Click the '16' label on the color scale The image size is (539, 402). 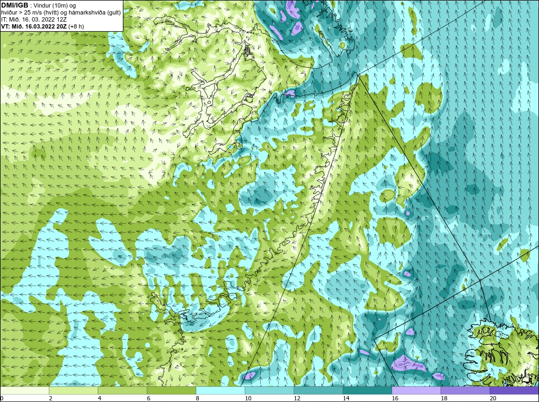395,398
